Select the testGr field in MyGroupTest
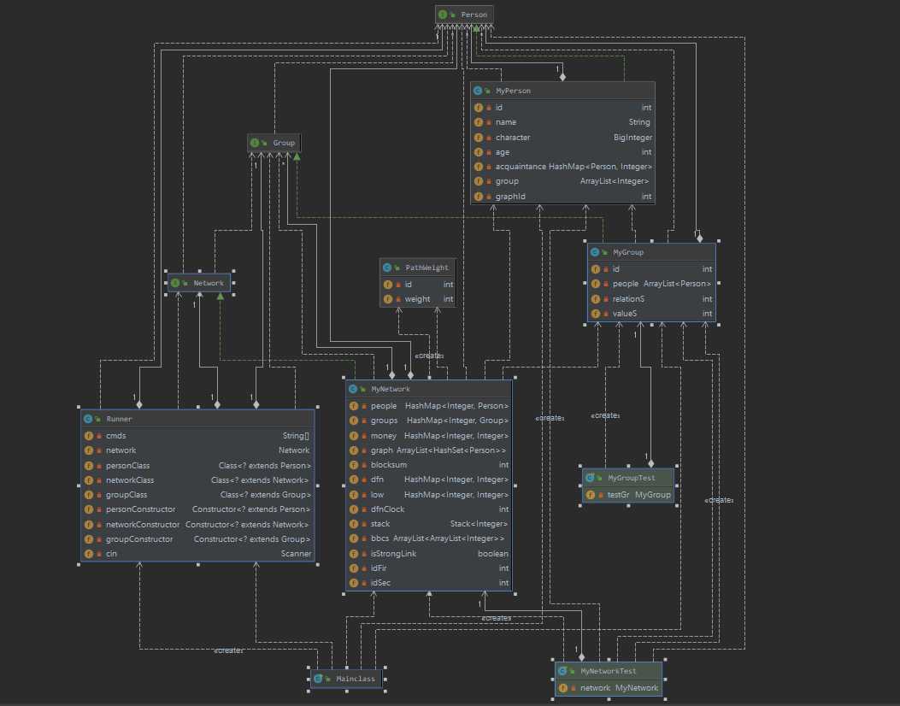The width and height of the screenshot is (900, 706). [x=618, y=495]
